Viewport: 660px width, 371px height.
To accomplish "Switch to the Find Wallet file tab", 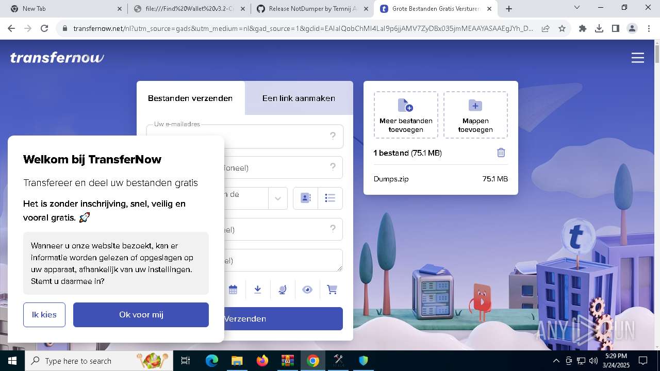I will pos(189,9).
